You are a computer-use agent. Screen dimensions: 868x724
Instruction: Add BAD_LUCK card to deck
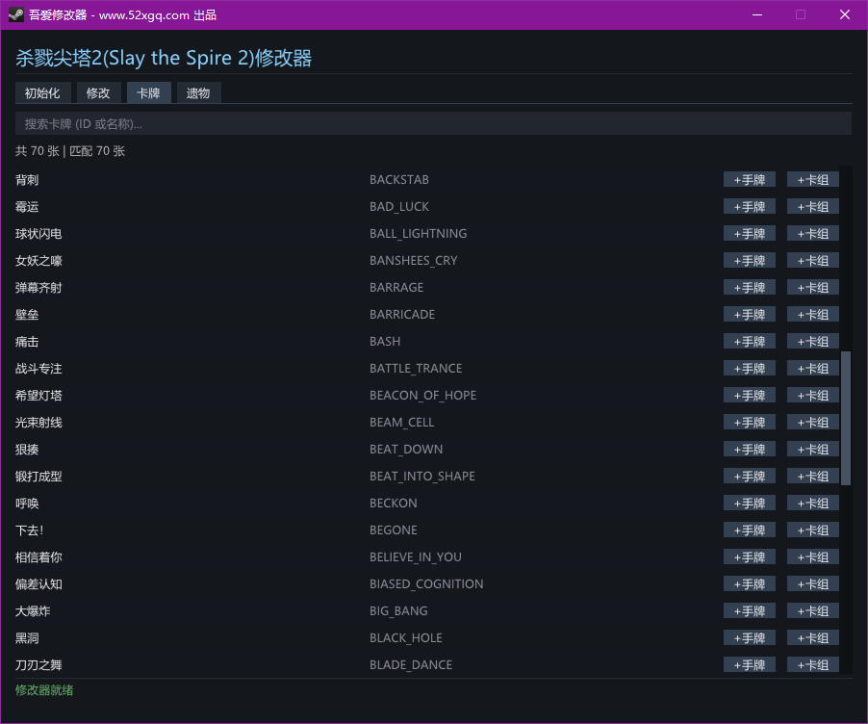point(812,207)
